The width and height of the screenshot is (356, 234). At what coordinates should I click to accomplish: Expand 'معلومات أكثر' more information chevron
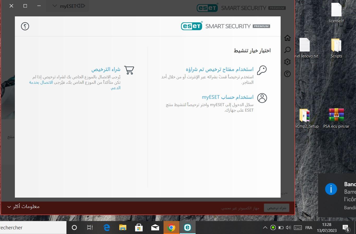9,207
